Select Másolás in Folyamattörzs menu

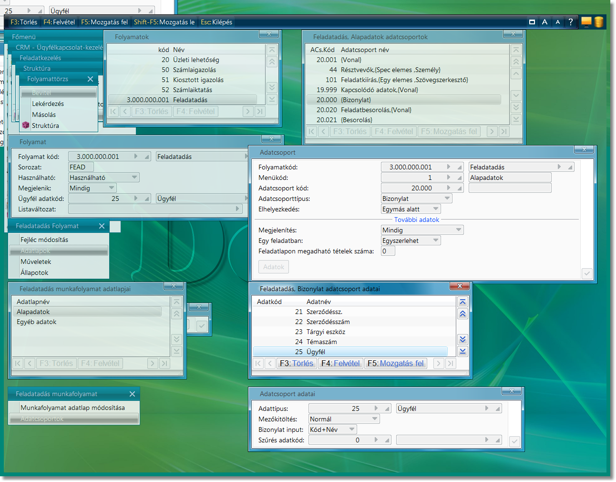[x=58, y=115]
